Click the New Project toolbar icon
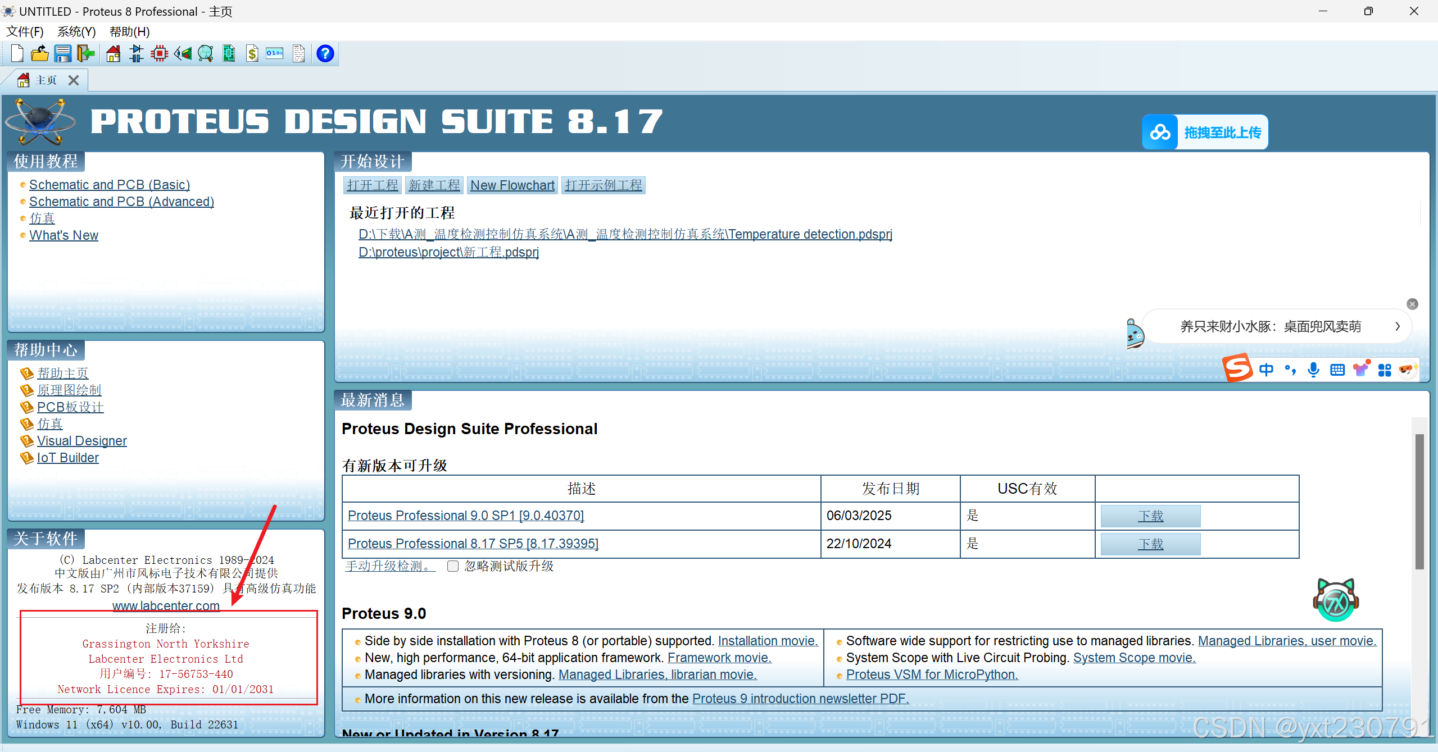The height and width of the screenshot is (752, 1438). (17, 54)
